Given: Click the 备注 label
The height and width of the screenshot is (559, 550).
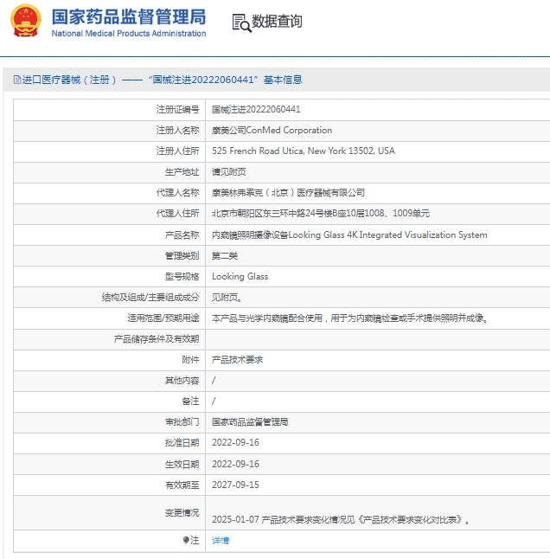Looking at the screenshot, I should [x=190, y=401].
